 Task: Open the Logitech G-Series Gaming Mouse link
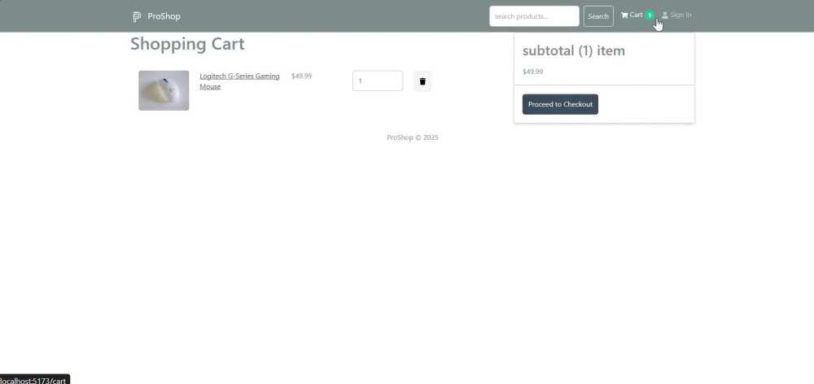click(239, 81)
